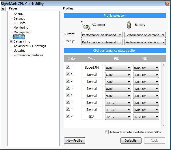Viewport: 171px width, 150px height.
Task: Open the Updates page
Action: pos(19,51)
